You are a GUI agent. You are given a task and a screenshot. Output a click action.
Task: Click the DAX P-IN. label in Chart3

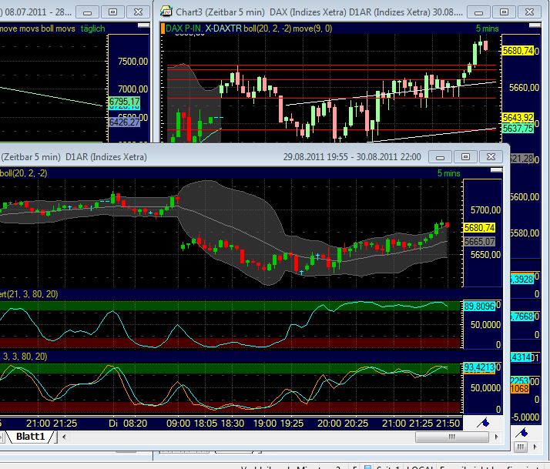[184, 28]
